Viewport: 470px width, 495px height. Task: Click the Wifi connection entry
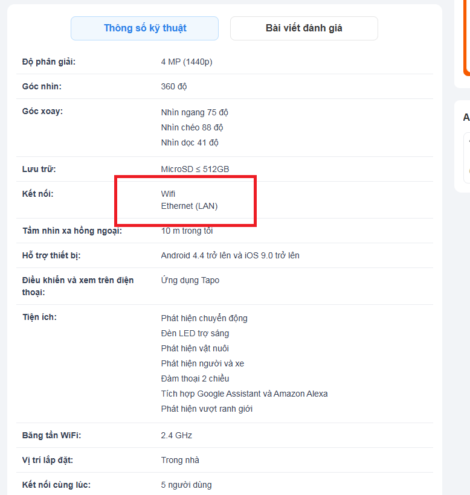[168, 194]
